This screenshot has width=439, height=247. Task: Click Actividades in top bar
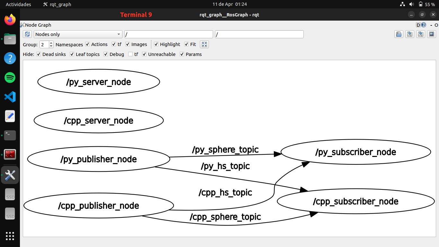[x=18, y=5]
